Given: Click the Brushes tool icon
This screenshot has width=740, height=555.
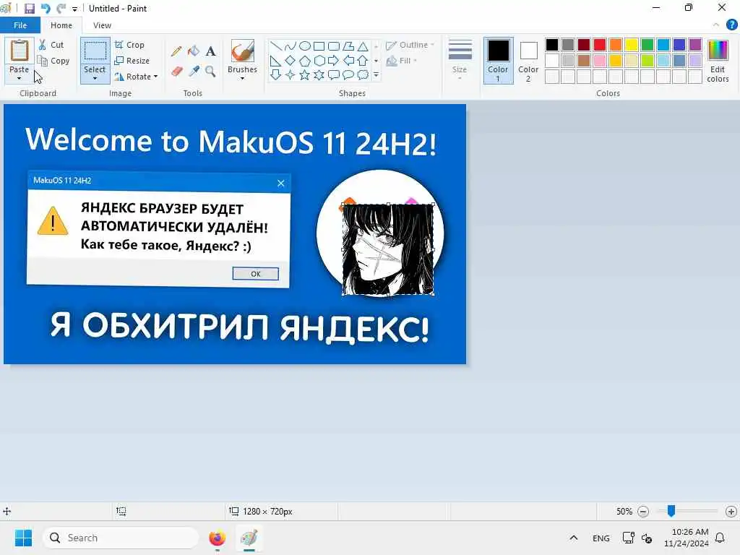Looking at the screenshot, I should (243, 51).
